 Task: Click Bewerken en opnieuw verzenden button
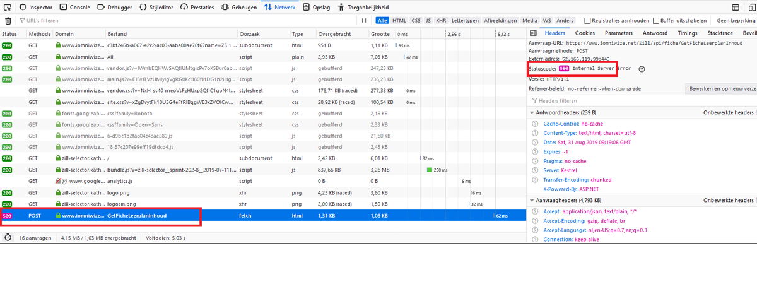(722, 89)
